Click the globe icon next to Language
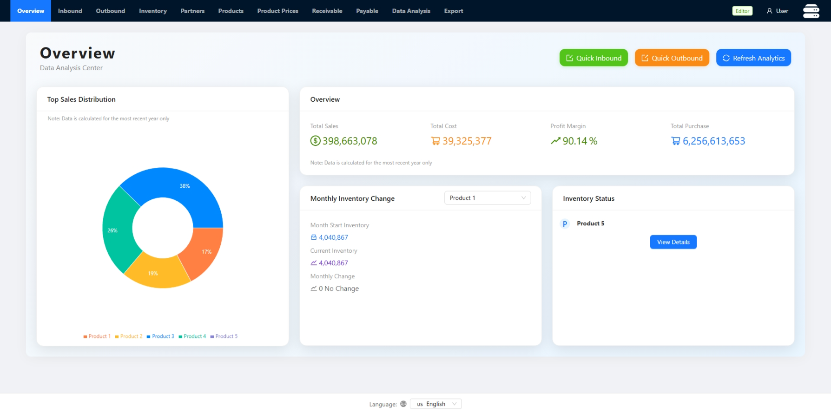831x414 pixels. point(403,404)
